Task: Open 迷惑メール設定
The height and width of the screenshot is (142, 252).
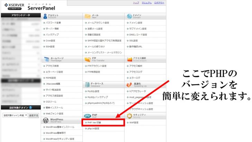Action: 95,29
